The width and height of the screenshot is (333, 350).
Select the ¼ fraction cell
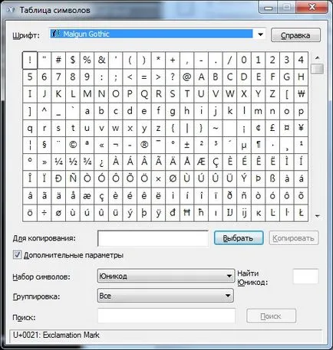[58, 162]
